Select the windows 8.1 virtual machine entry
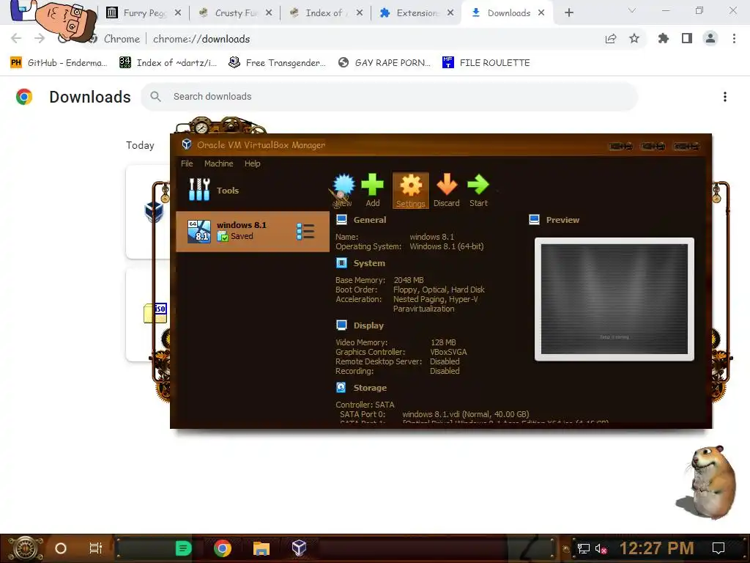The width and height of the screenshot is (750, 563). point(253,232)
